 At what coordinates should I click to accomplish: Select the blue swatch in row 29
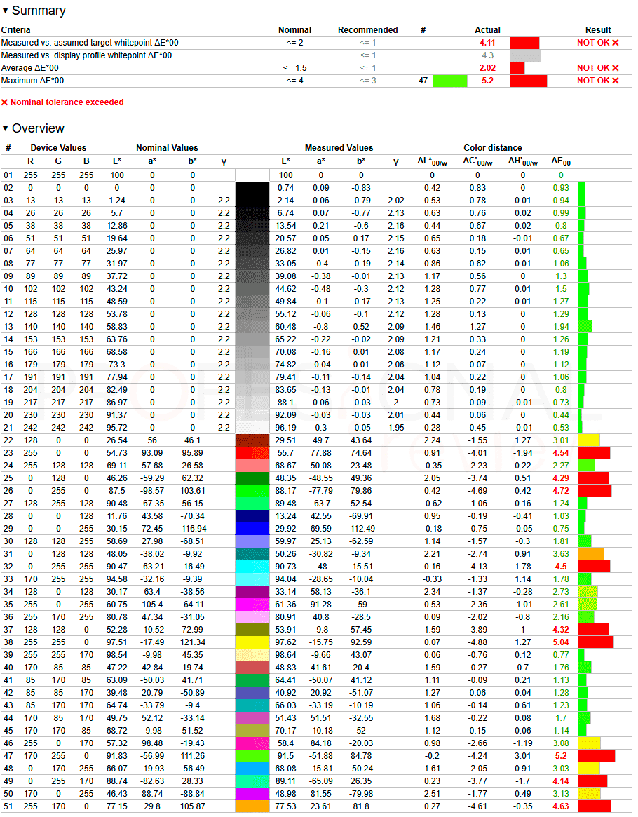point(252,529)
